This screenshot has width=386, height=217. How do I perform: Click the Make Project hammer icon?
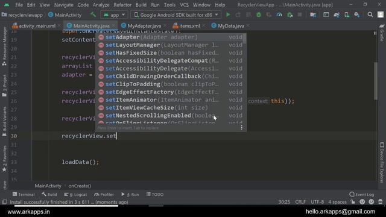[x=93, y=14]
